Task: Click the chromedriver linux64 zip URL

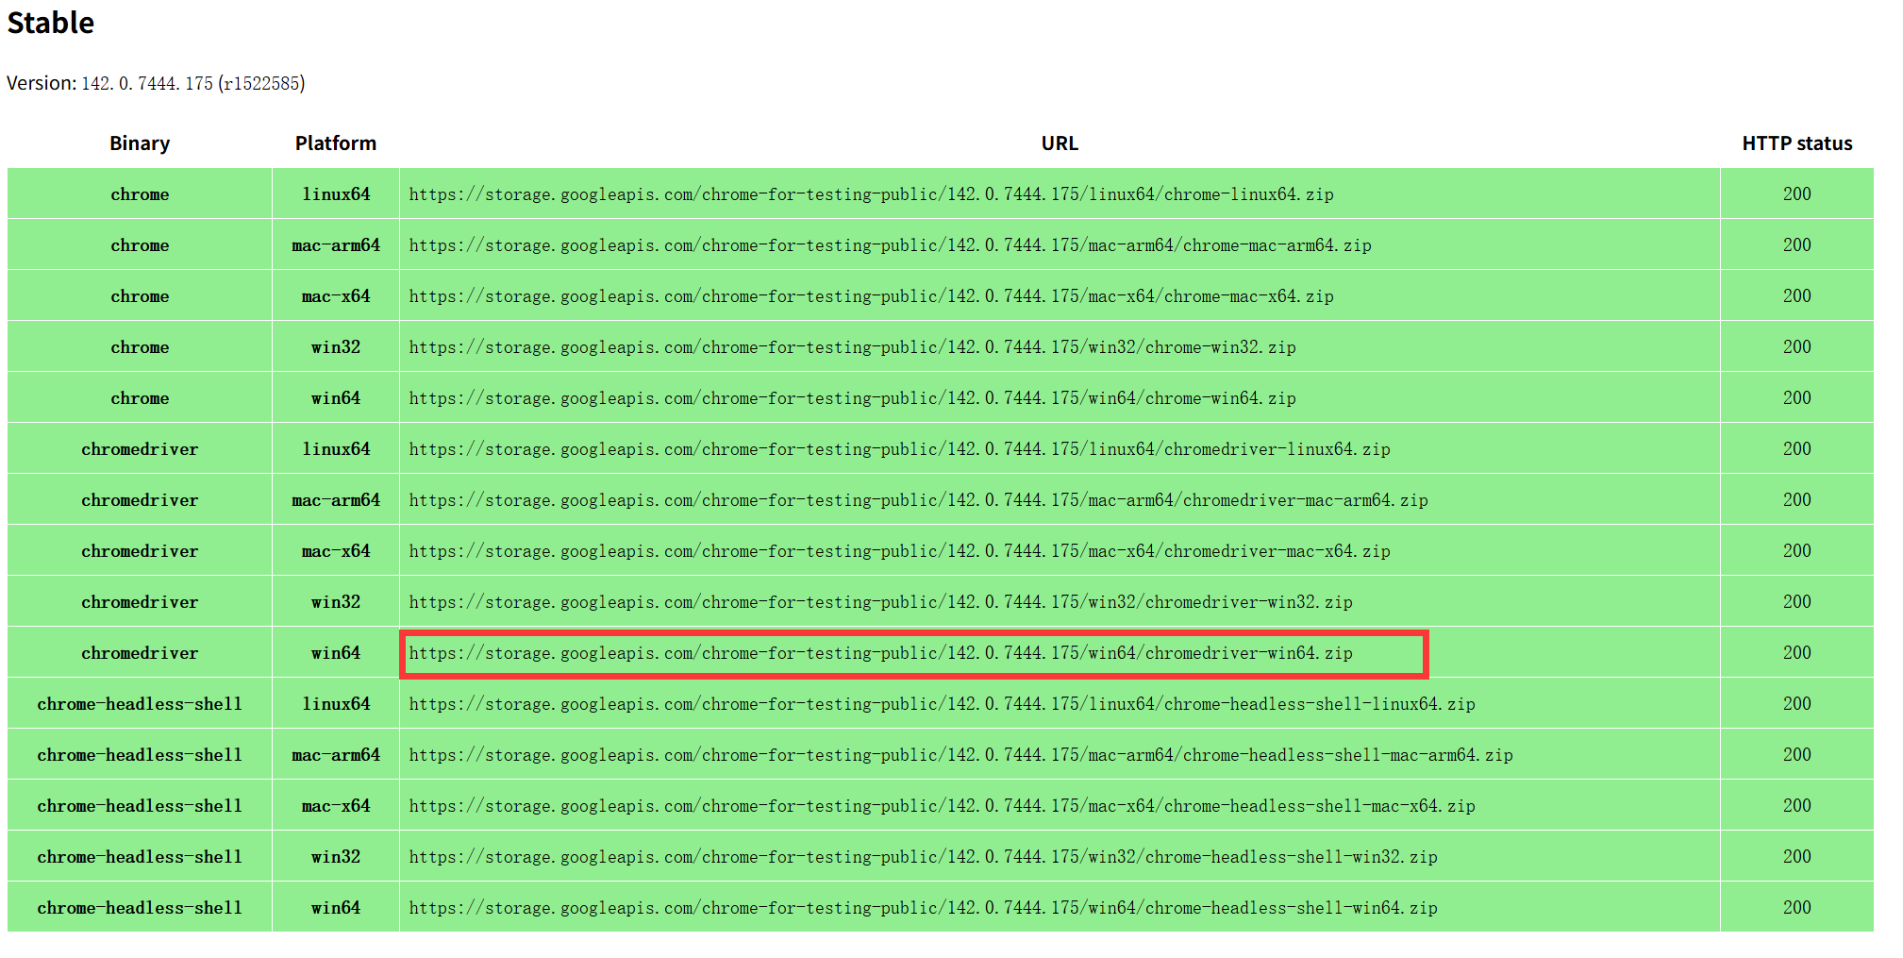Action: [x=899, y=449]
